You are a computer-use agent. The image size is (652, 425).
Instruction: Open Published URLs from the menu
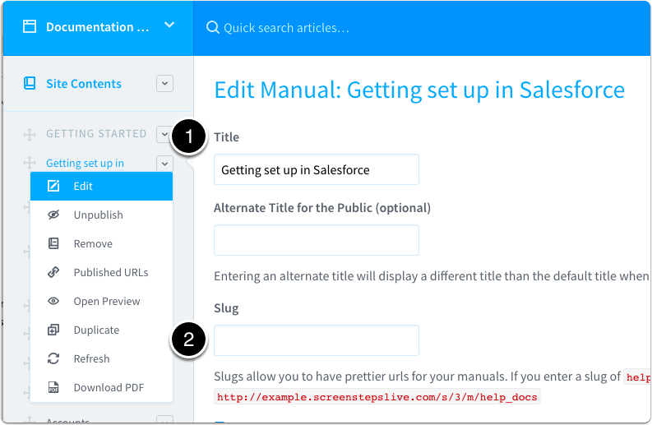pyautogui.click(x=101, y=272)
